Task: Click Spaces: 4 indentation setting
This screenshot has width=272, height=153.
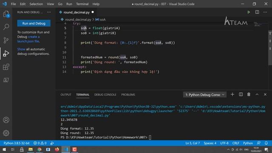Action: [210, 143]
